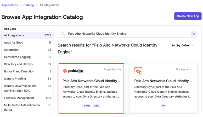Open title of All Integrations Palo Alto card
The height and width of the screenshot is (117, 203).
pyautogui.click(x=163, y=81)
